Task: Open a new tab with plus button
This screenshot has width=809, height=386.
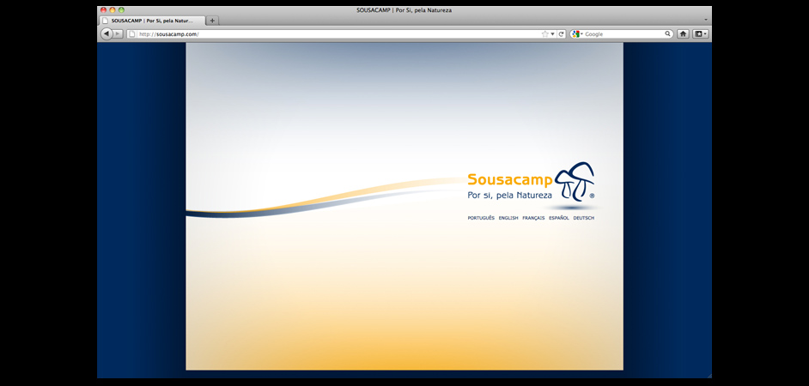Action: point(212,20)
